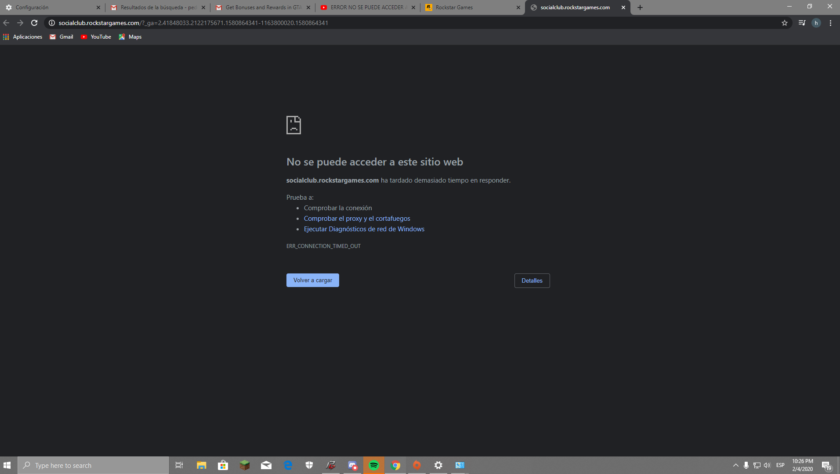Open the orange circular app in taskbar

point(417,465)
